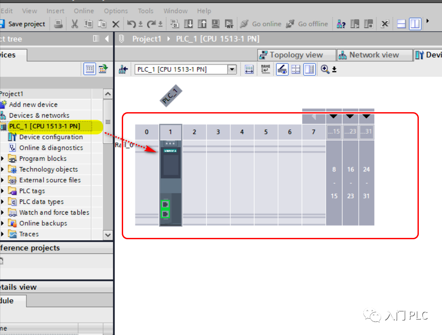Split editor space vertically
The height and width of the screenshot is (335, 442).
pos(415,24)
